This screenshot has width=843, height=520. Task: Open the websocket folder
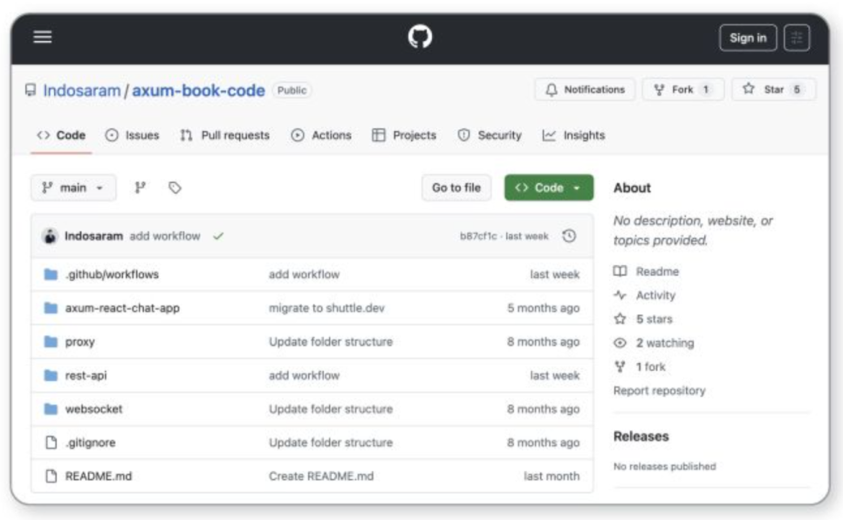[94, 408]
